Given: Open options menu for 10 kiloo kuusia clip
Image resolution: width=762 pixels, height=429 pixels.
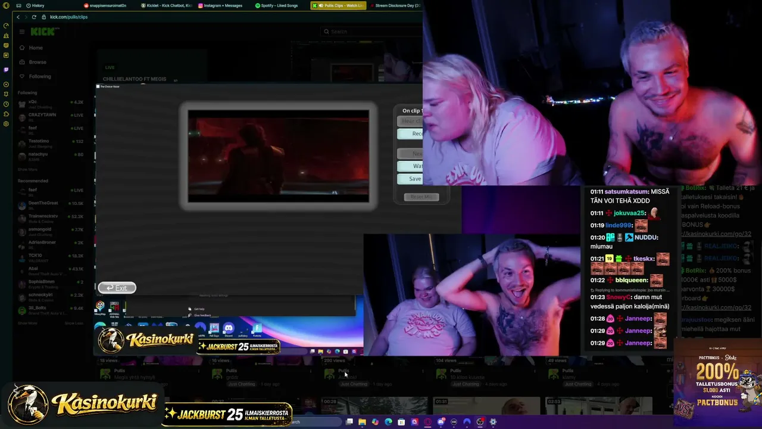Looking at the screenshot, I should (x=535, y=371).
